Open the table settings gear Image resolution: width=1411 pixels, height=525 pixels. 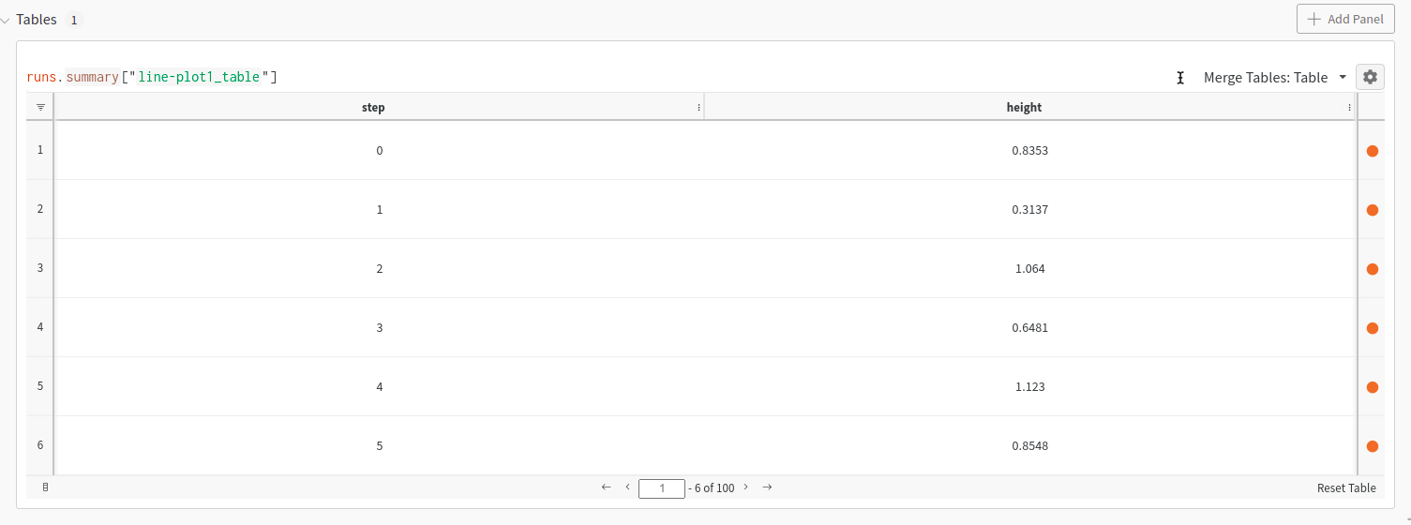tap(1370, 77)
